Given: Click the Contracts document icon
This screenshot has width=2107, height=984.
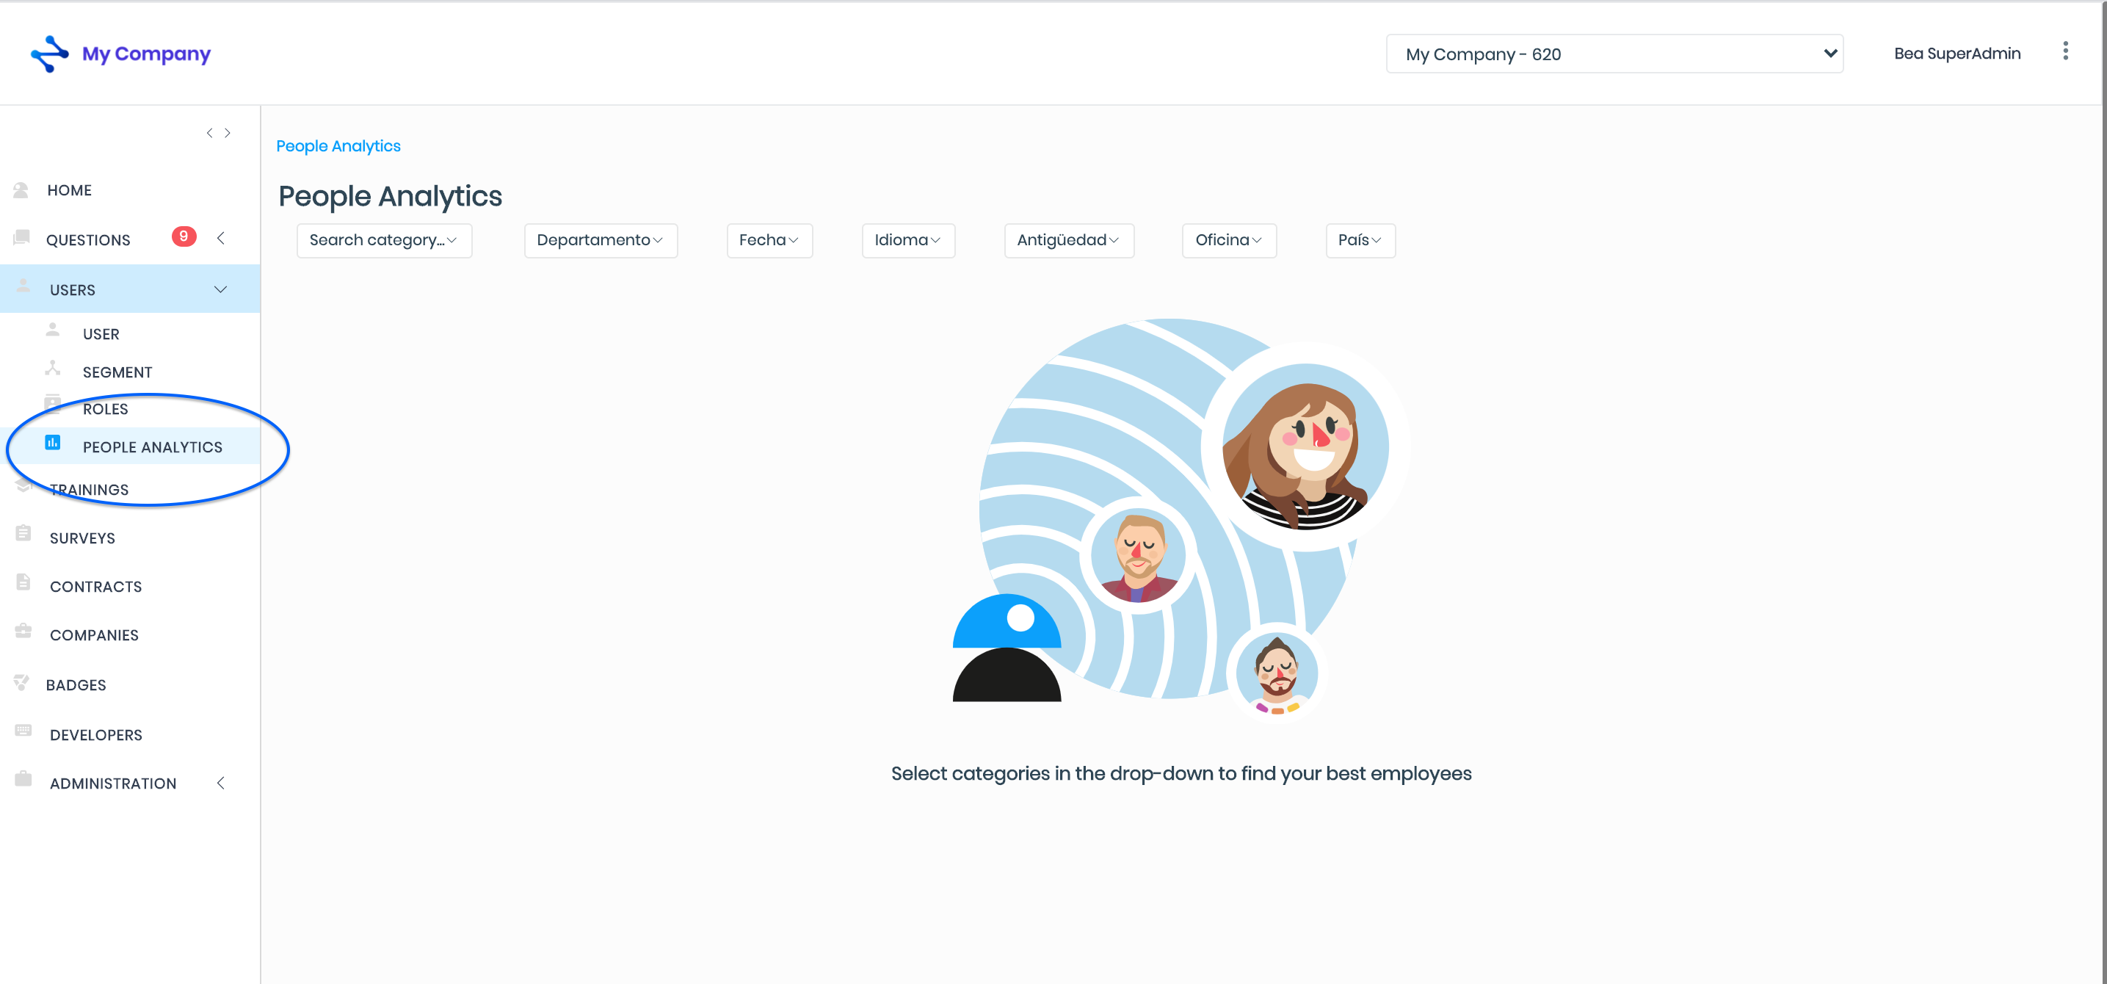Looking at the screenshot, I should pyautogui.click(x=23, y=582).
